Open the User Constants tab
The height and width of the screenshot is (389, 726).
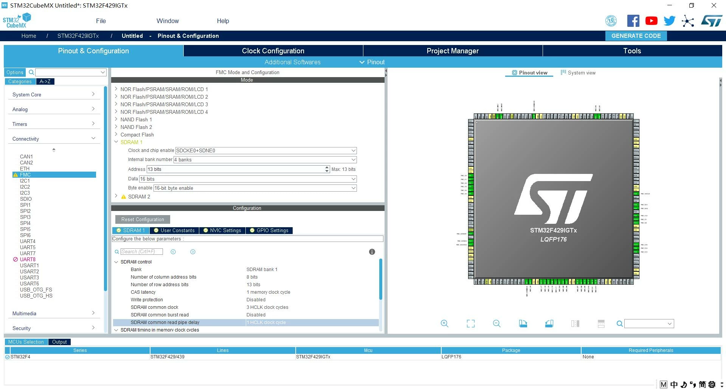tap(174, 231)
